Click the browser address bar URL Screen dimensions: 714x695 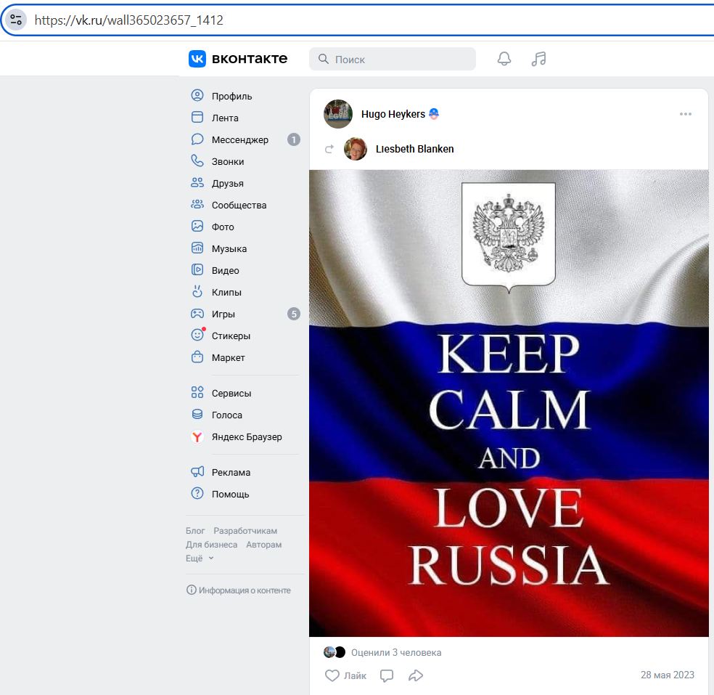point(129,20)
